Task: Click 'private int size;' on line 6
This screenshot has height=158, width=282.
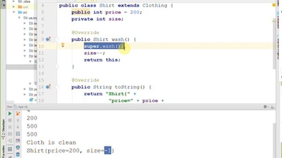Action: 97,19
